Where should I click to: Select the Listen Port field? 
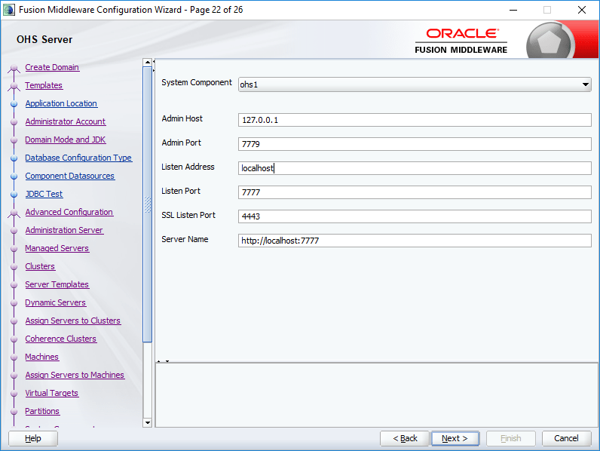415,192
